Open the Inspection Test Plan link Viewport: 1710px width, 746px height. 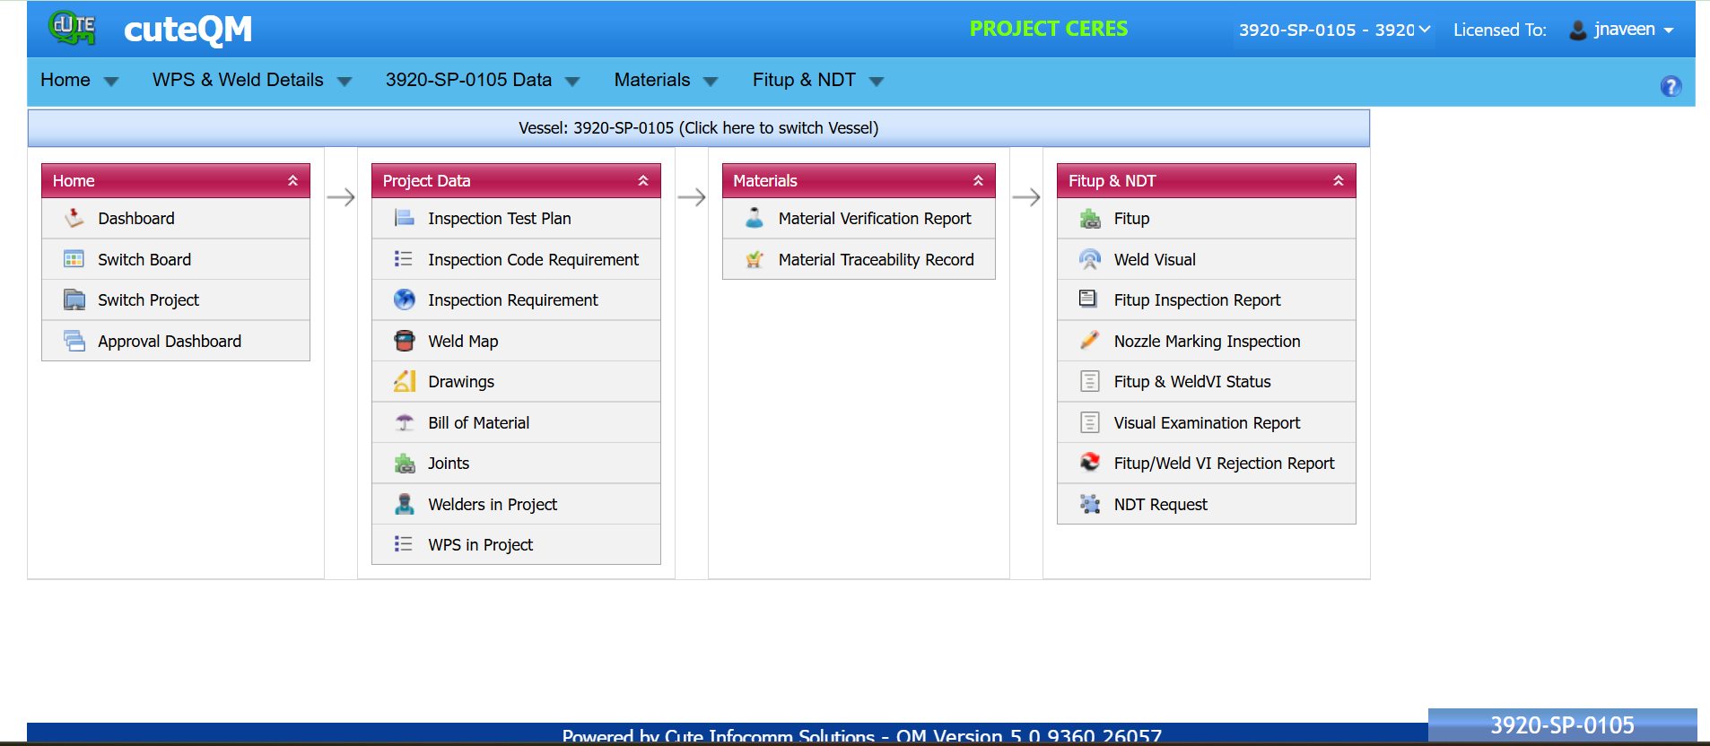click(x=499, y=218)
